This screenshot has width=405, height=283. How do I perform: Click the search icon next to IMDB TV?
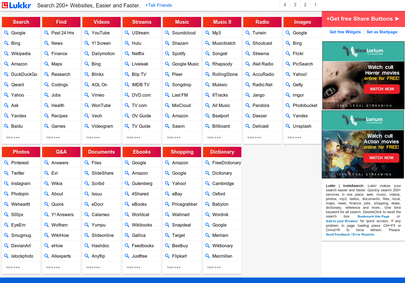coord(127,85)
